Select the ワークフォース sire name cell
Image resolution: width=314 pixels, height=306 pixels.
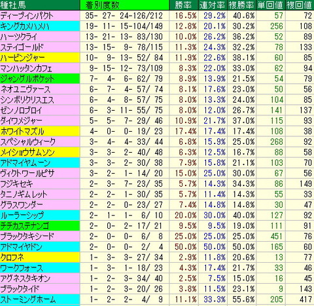(40, 268)
